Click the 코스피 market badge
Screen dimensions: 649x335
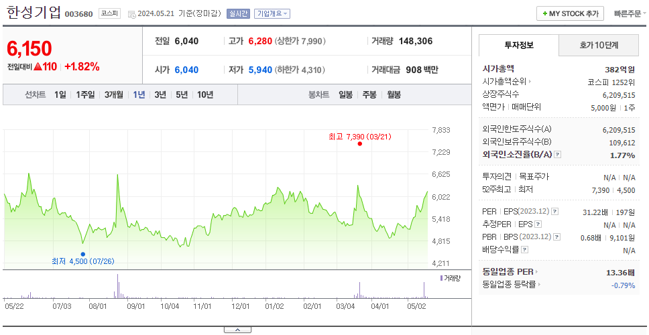coord(109,13)
